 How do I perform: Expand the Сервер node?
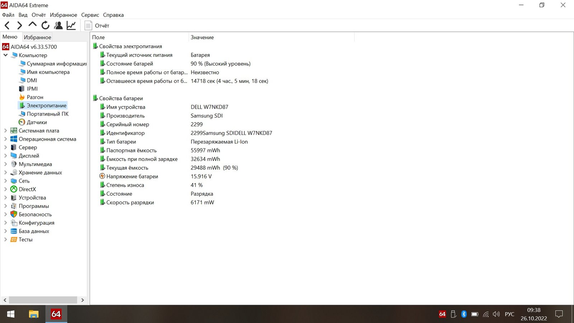click(5, 148)
